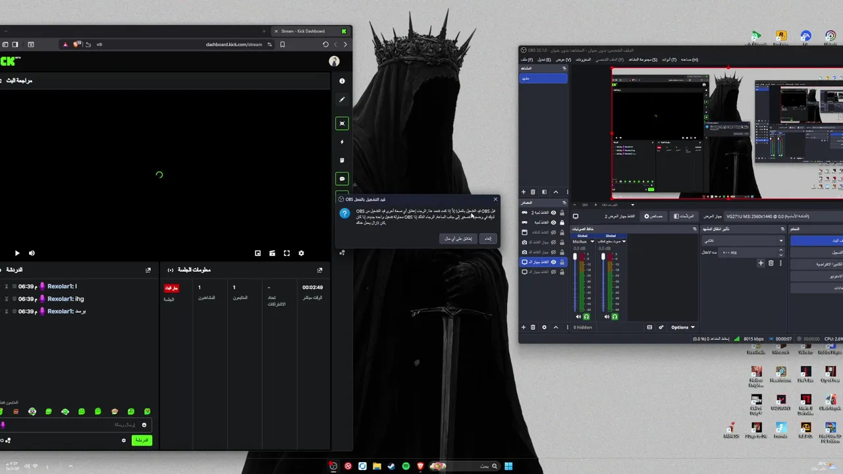Click the OBS dialog cancel button (إلغاء)
This screenshot has height=474, width=843.
(488, 238)
